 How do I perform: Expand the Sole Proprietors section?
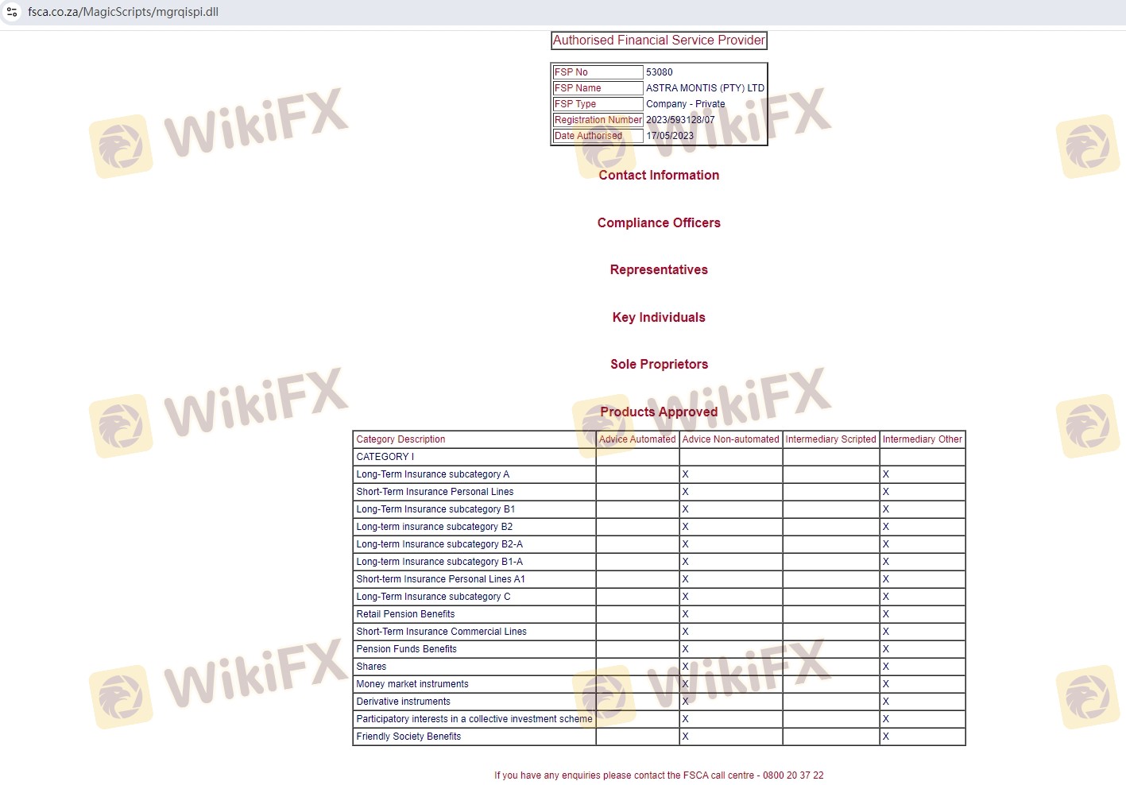tap(659, 365)
